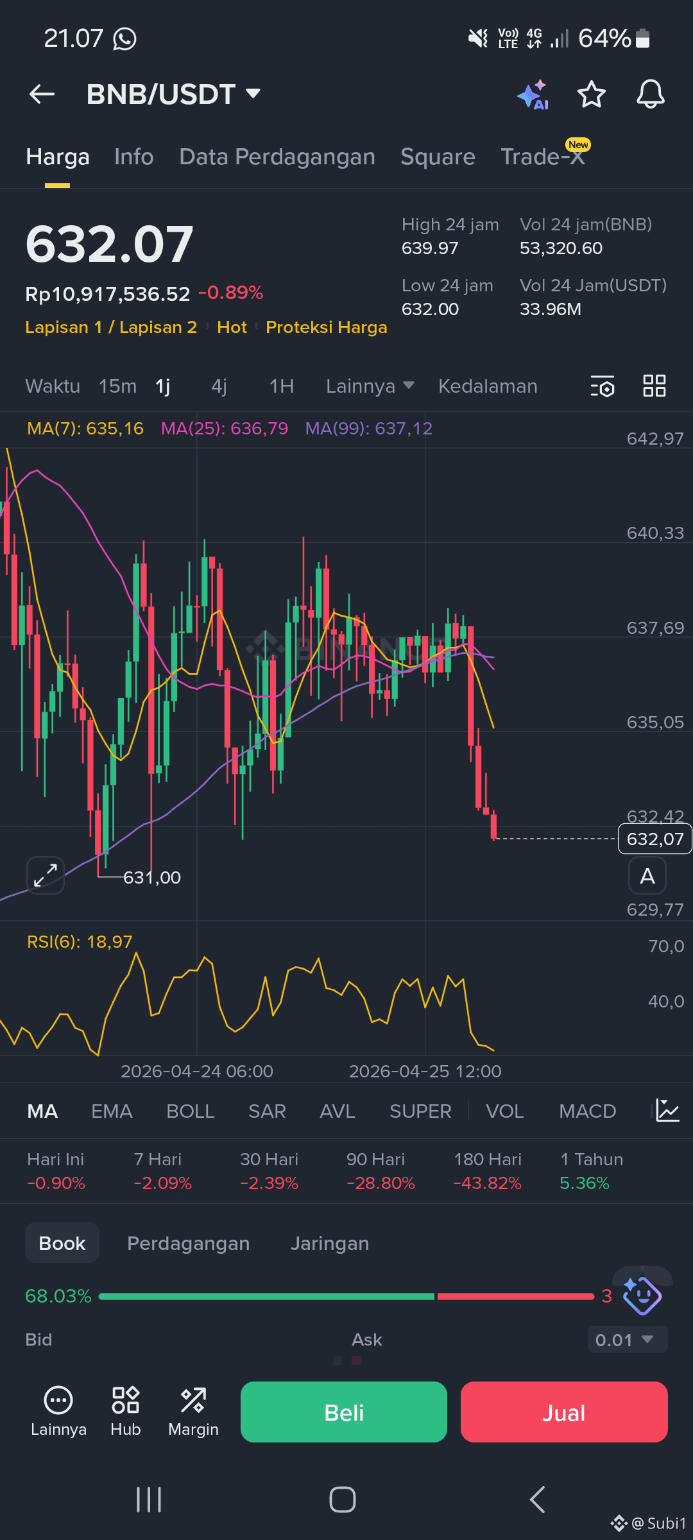The height and width of the screenshot is (1540, 693).
Task: Select 1j timeframe
Action: click(163, 386)
